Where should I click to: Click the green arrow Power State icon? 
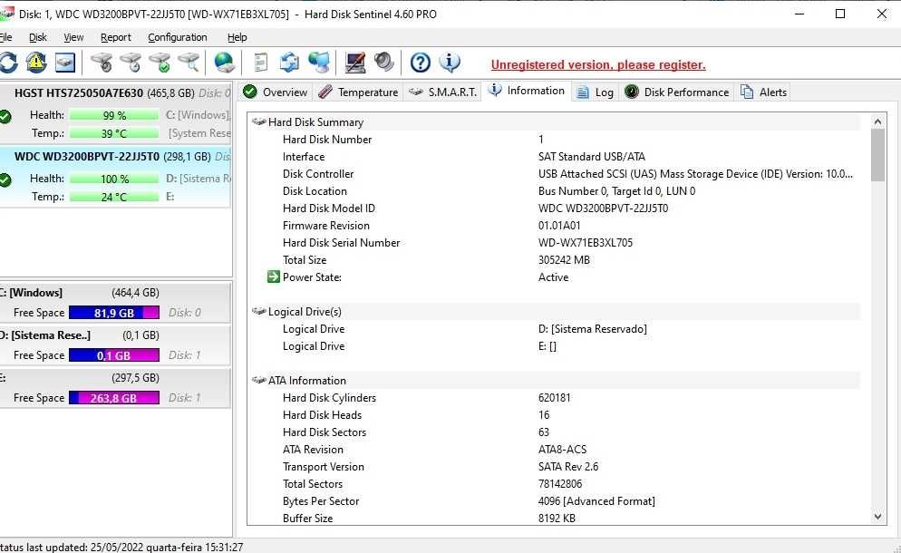pyautogui.click(x=273, y=277)
